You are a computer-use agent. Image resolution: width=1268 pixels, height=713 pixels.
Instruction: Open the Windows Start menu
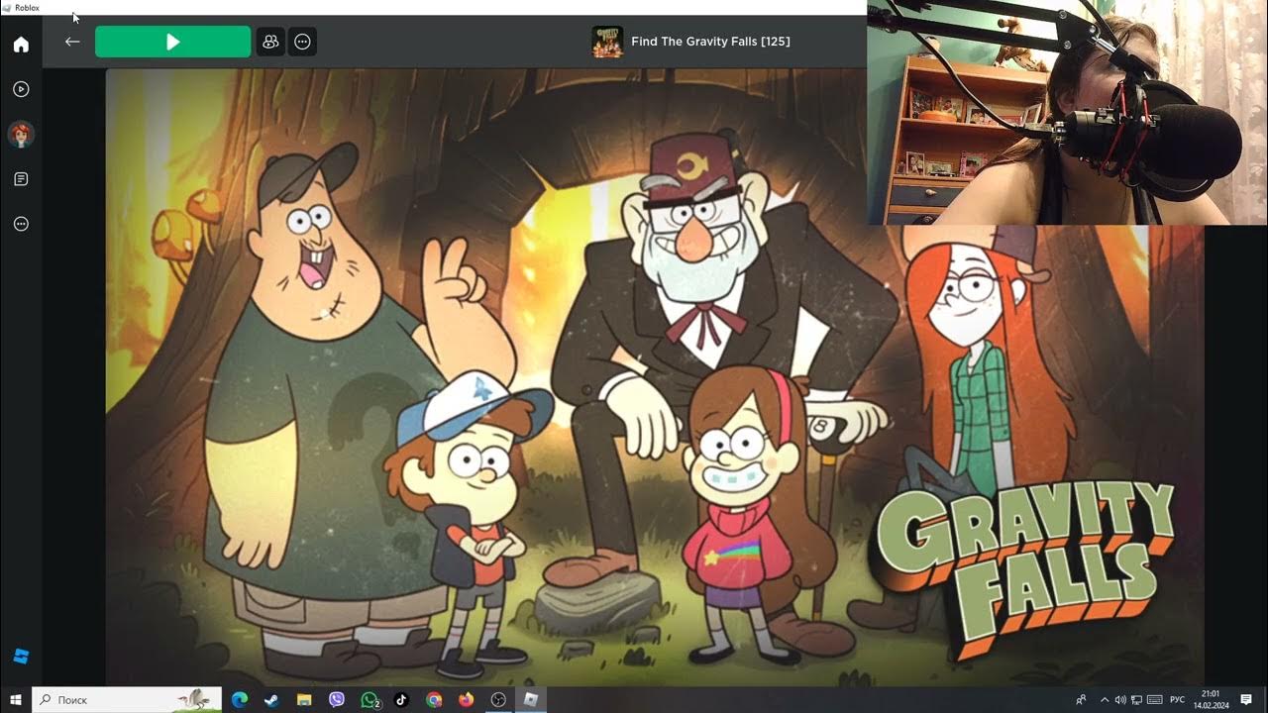15,699
